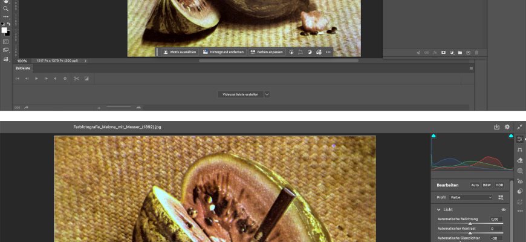Open dropdown next to Videozeitleiste erstellen
The width and height of the screenshot is (526, 242).
tap(267, 94)
